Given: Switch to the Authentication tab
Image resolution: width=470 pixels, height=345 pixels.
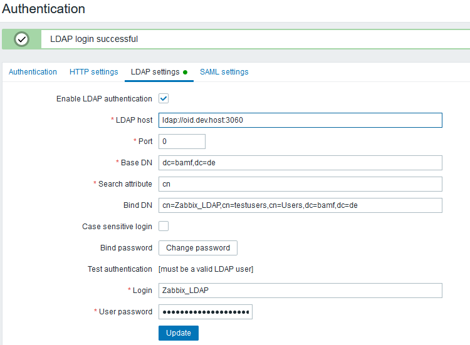Looking at the screenshot, I should (33, 72).
